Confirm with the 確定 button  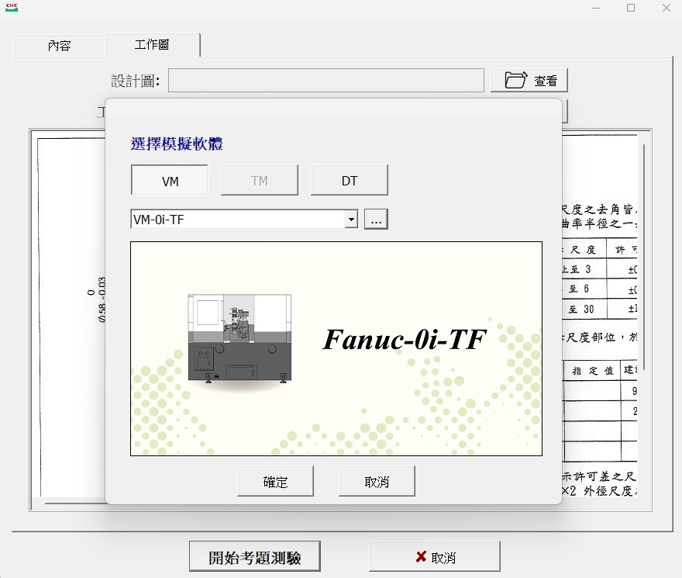coord(275,481)
